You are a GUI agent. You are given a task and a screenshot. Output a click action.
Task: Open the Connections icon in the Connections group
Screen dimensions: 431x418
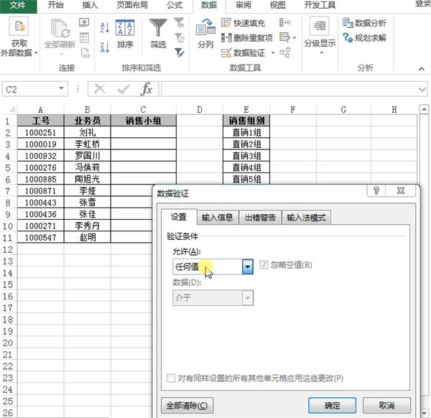click(x=84, y=22)
